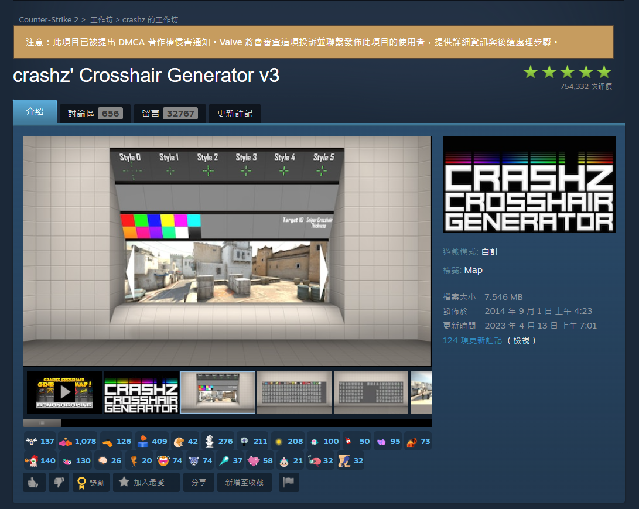Click the baby face award with 21
This screenshot has height=509, width=639.
tap(291, 460)
